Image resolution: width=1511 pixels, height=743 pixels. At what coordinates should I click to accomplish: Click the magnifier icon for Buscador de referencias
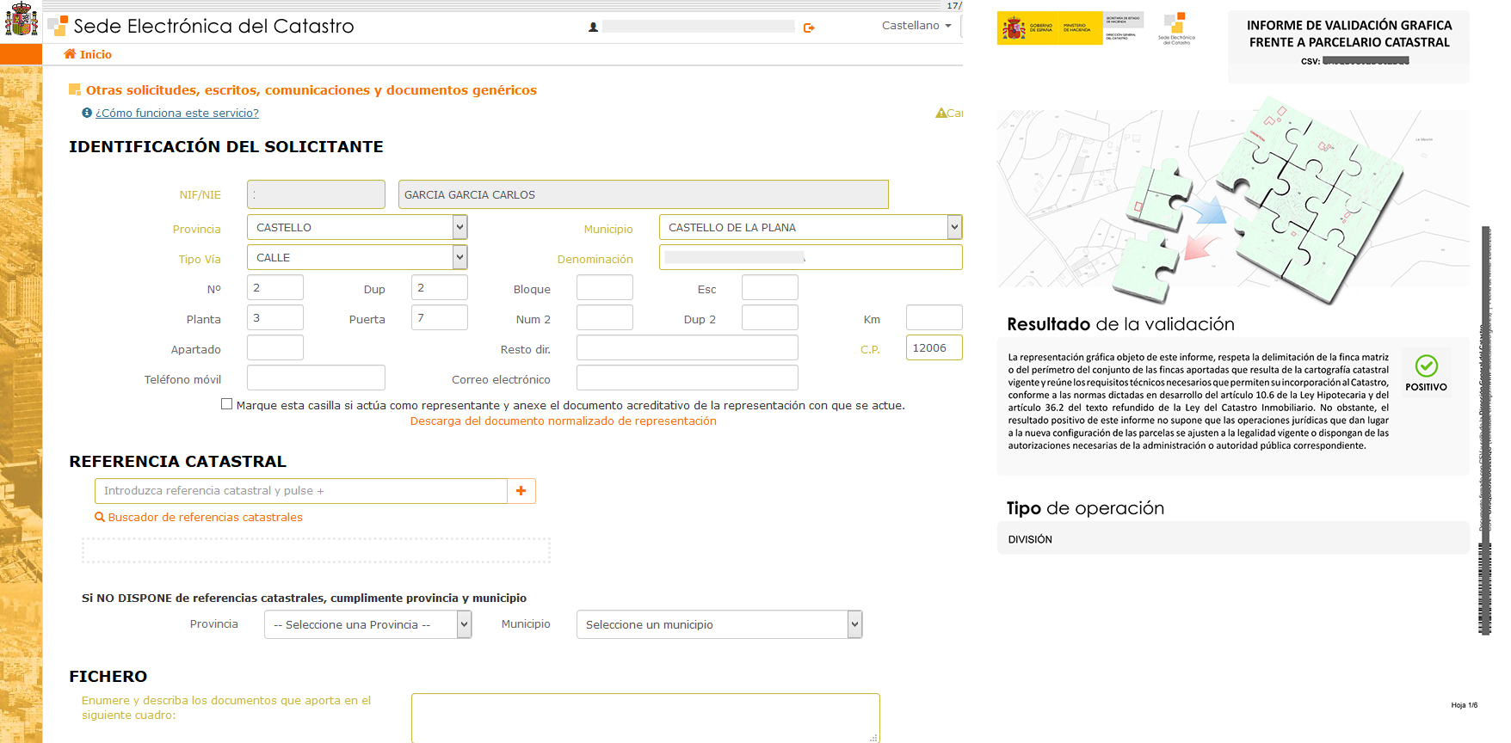100,517
